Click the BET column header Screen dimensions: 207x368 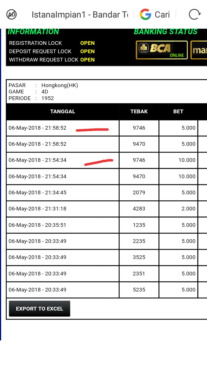point(178,112)
